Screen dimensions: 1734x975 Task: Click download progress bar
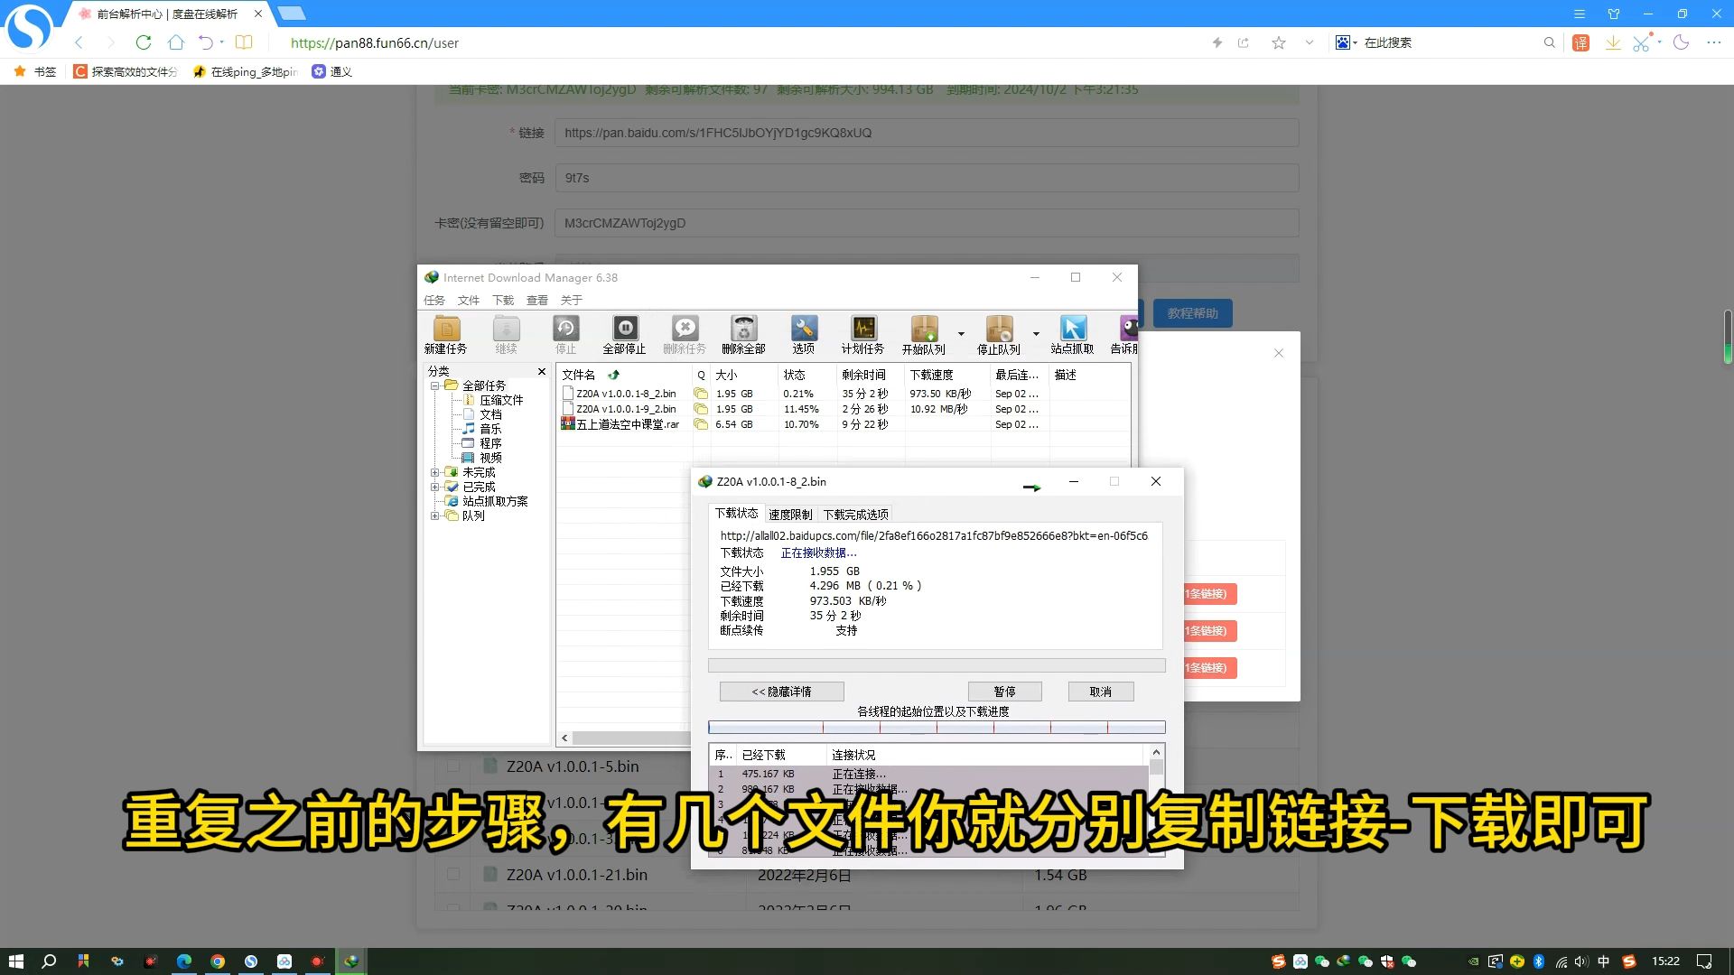(937, 665)
